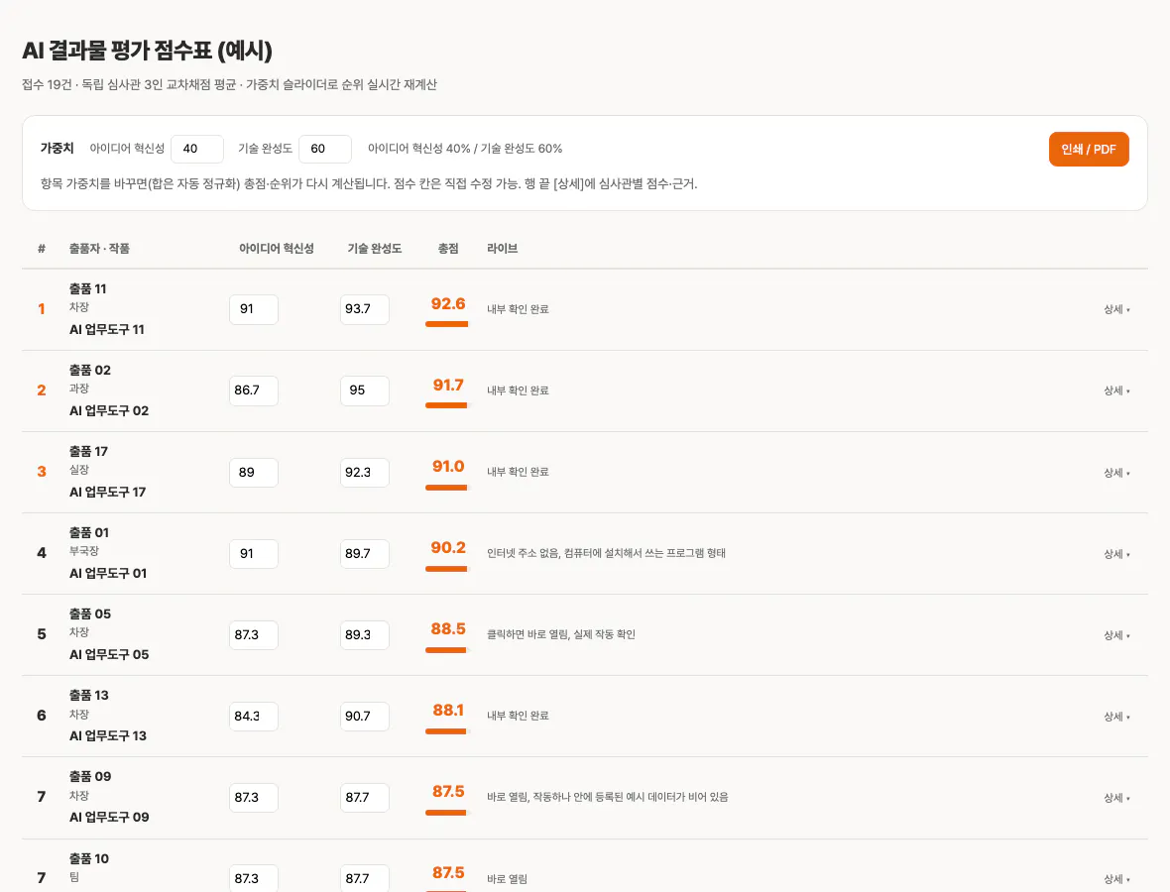Image resolution: width=1170 pixels, height=892 pixels.
Task: Click total score 88.1
Action: [448, 710]
